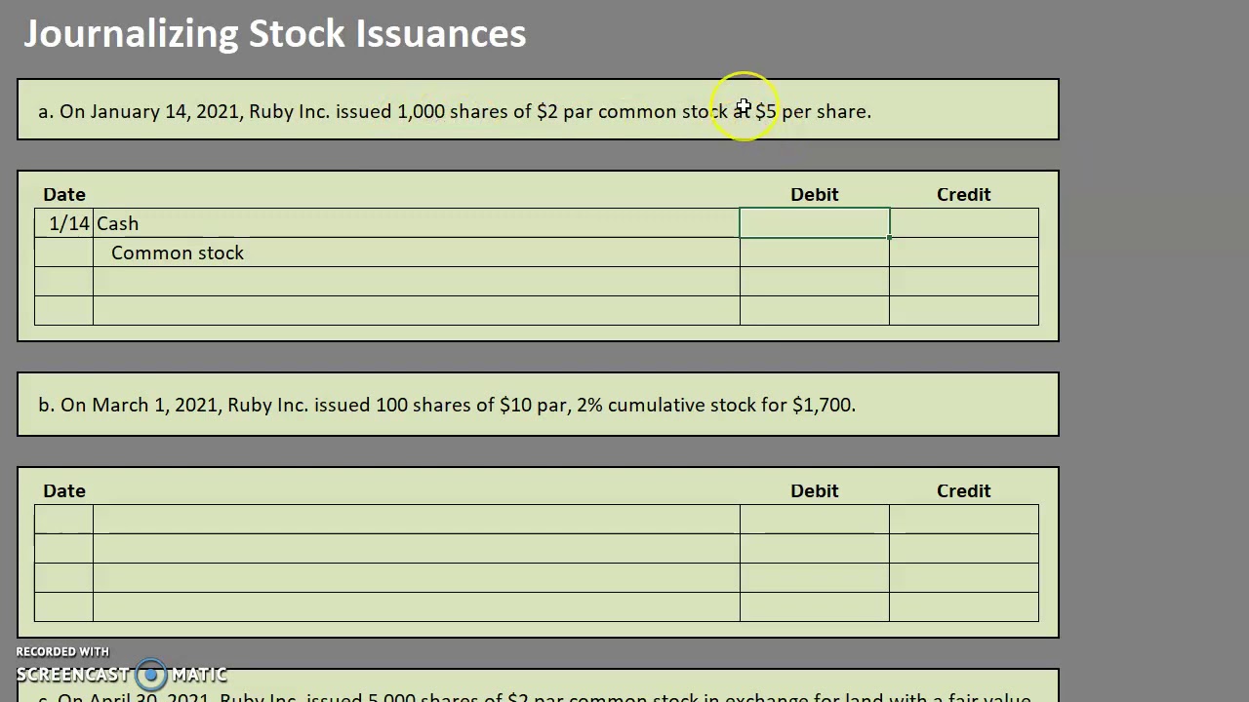1249x702 pixels.
Task: Click the Debit header in table b
Action: tap(815, 490)
